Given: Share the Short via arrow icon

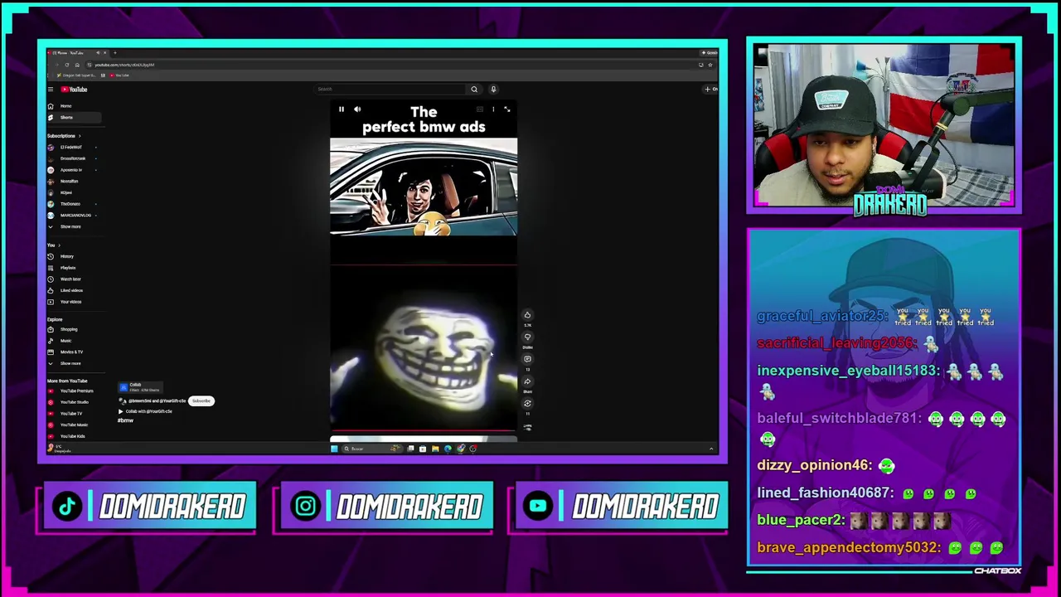Looking at the screenshot, I should (x=527, y=381).
